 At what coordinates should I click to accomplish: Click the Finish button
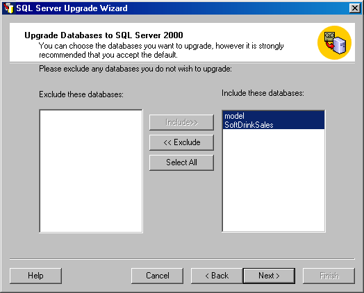coord(329,276)
